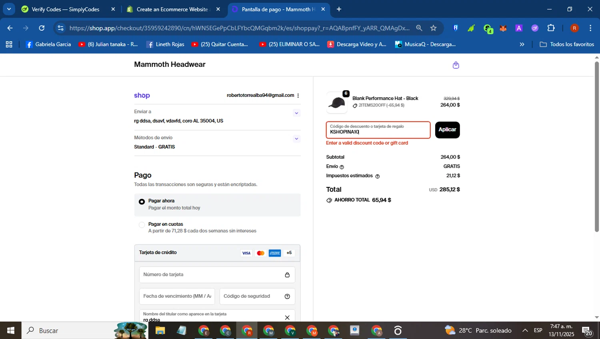
Task: Click the Mastercard logo
Action: tap(260, 253)
